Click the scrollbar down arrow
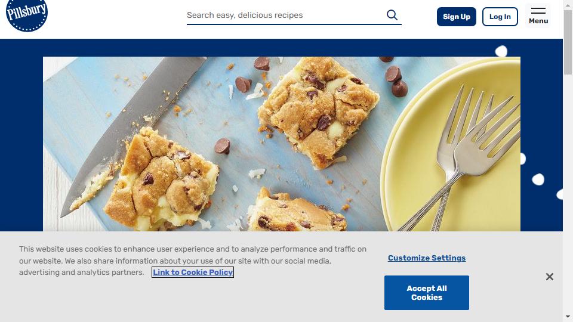The width and height of the screenshot is (573, 322). coord(568,317)
